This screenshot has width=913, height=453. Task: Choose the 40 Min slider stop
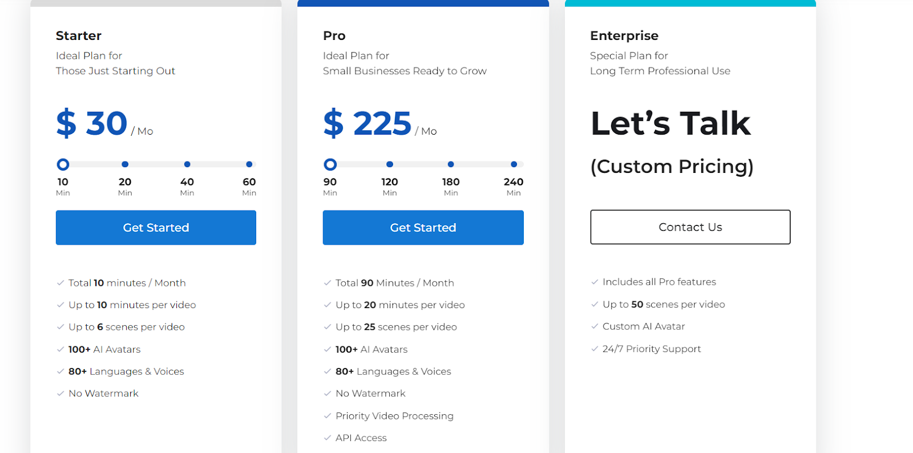187,164
